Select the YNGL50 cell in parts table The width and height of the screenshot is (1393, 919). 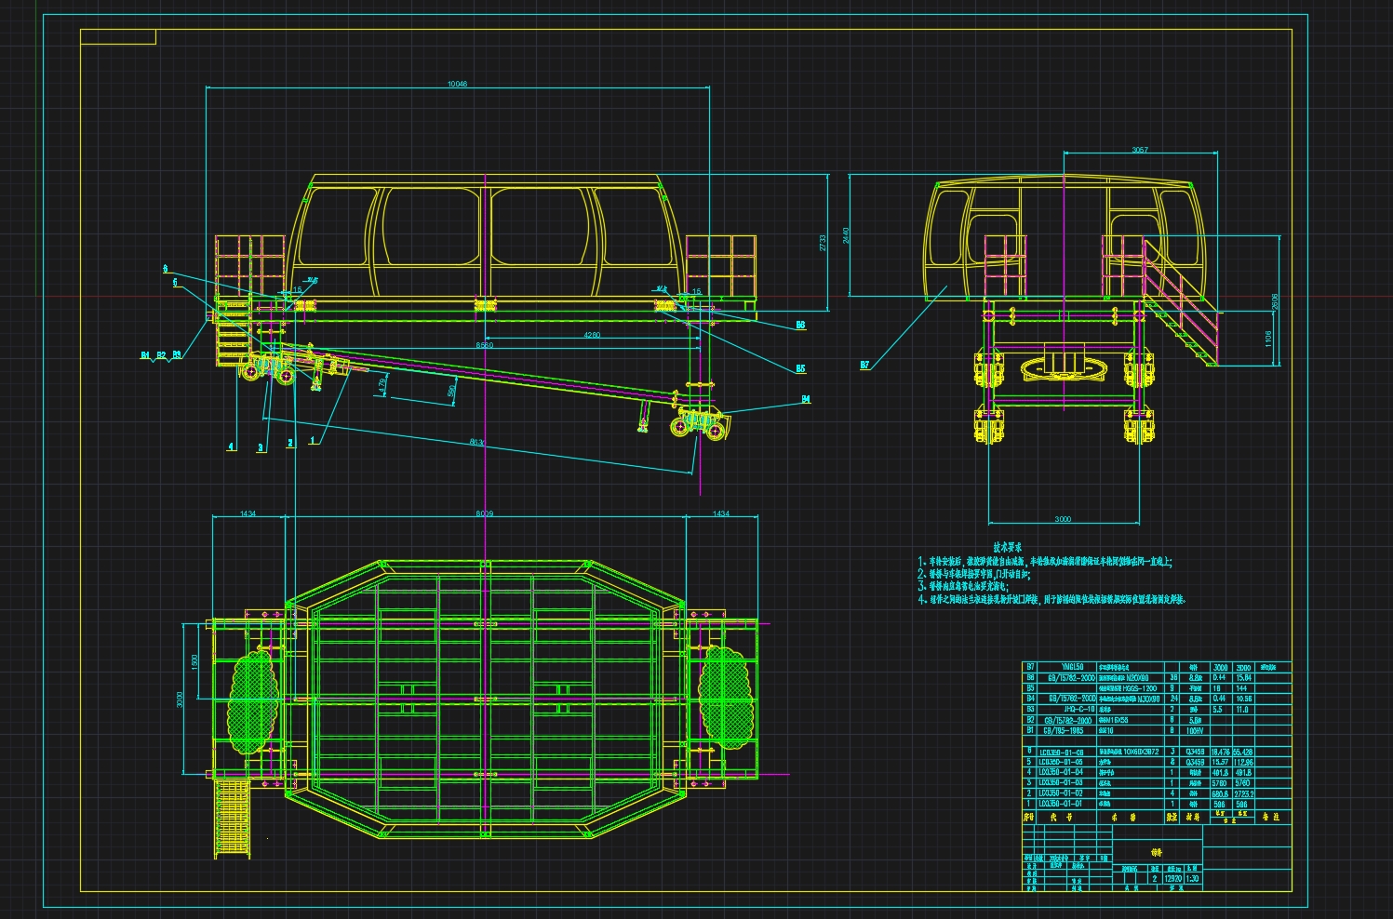click(1072, 667)
